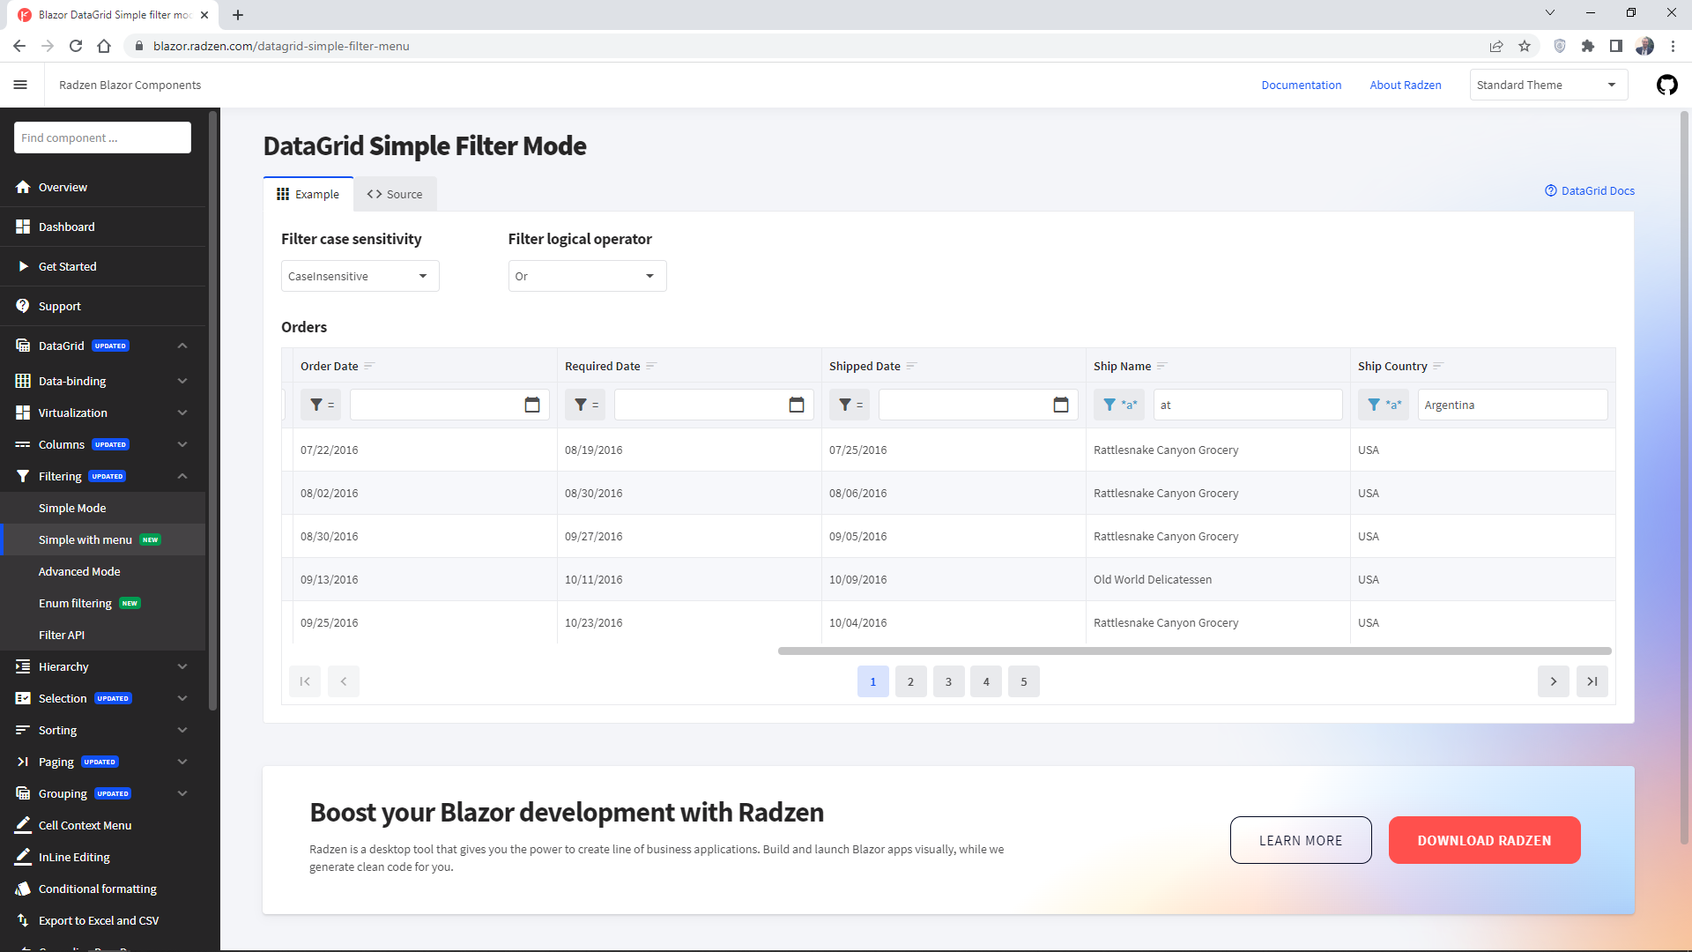Open the hamburger navigation menu
The height and width of the screenshot is (952, 1692).
20,85
